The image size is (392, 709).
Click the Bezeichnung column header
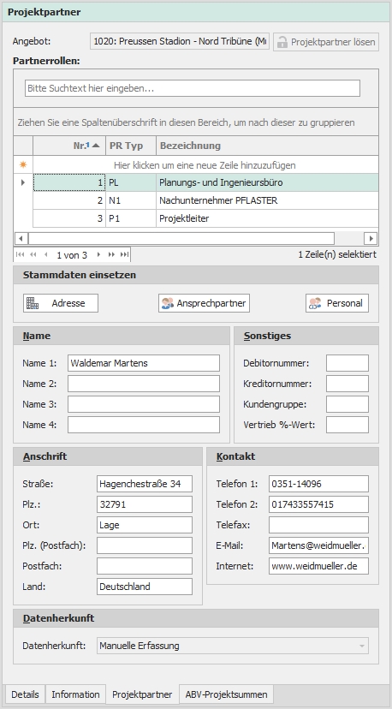[267, 146]
